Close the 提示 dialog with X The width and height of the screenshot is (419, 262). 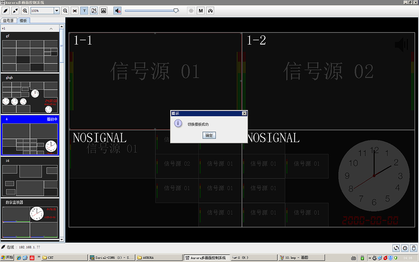(244, 113)
